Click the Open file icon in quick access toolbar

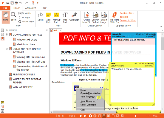pos(8,3)
